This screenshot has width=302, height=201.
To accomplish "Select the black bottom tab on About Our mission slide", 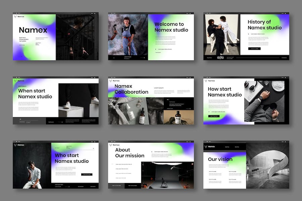I will click(x=133, y=186).
